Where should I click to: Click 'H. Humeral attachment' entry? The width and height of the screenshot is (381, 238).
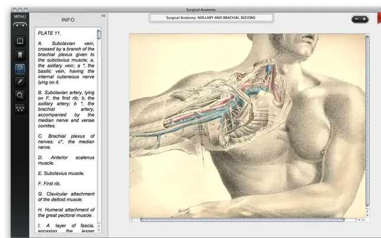click(66, 213)
